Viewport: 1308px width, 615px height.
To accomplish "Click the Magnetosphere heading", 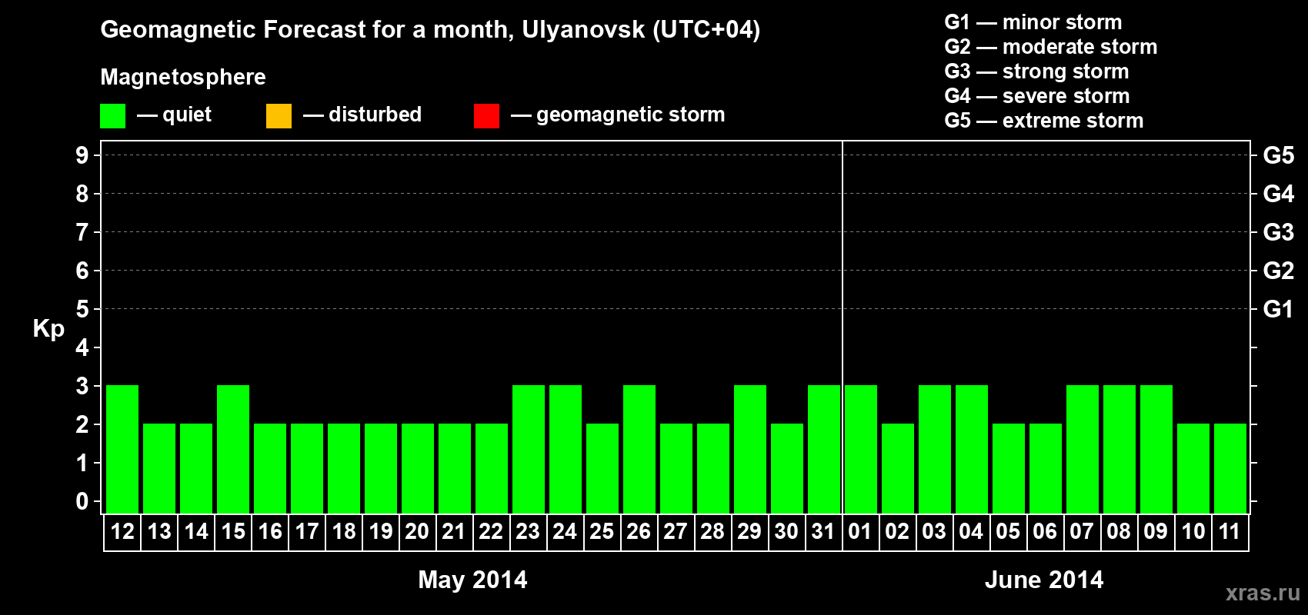I will pos(183,77).
